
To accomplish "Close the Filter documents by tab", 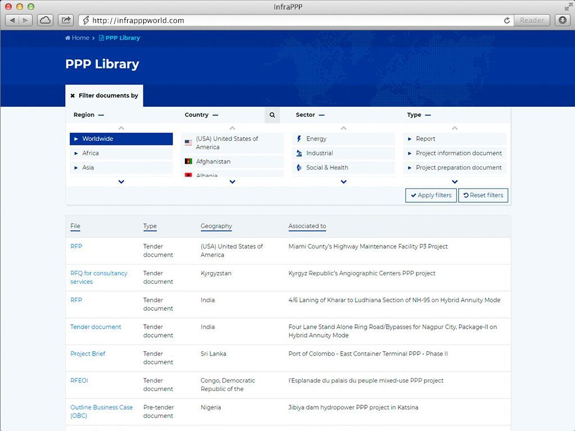I will (73, 96).
